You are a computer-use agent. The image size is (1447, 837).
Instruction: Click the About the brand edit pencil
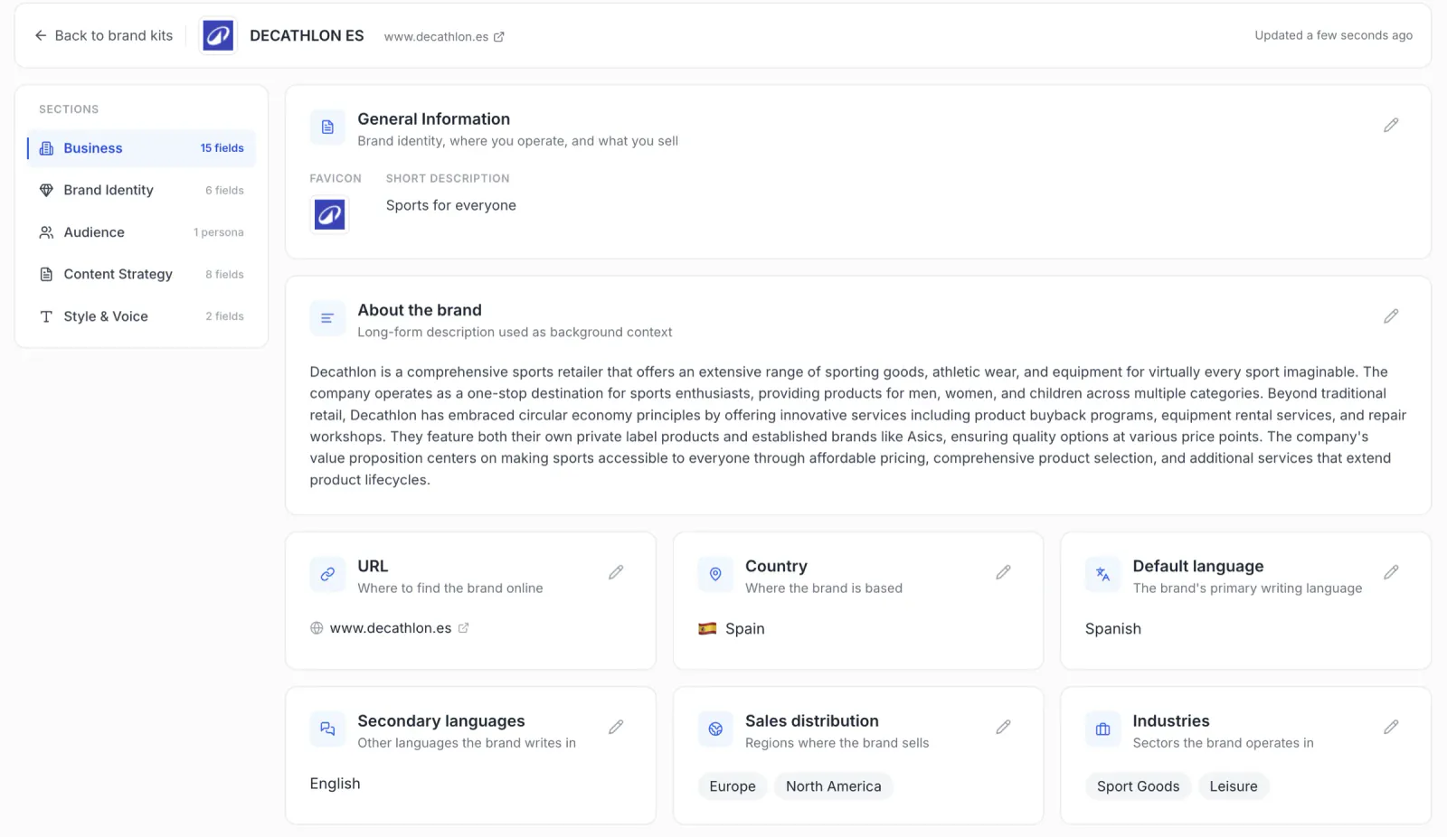[1391, 316]
